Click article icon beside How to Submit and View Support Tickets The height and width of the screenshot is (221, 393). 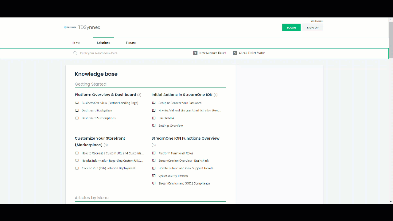pos(154,168)
